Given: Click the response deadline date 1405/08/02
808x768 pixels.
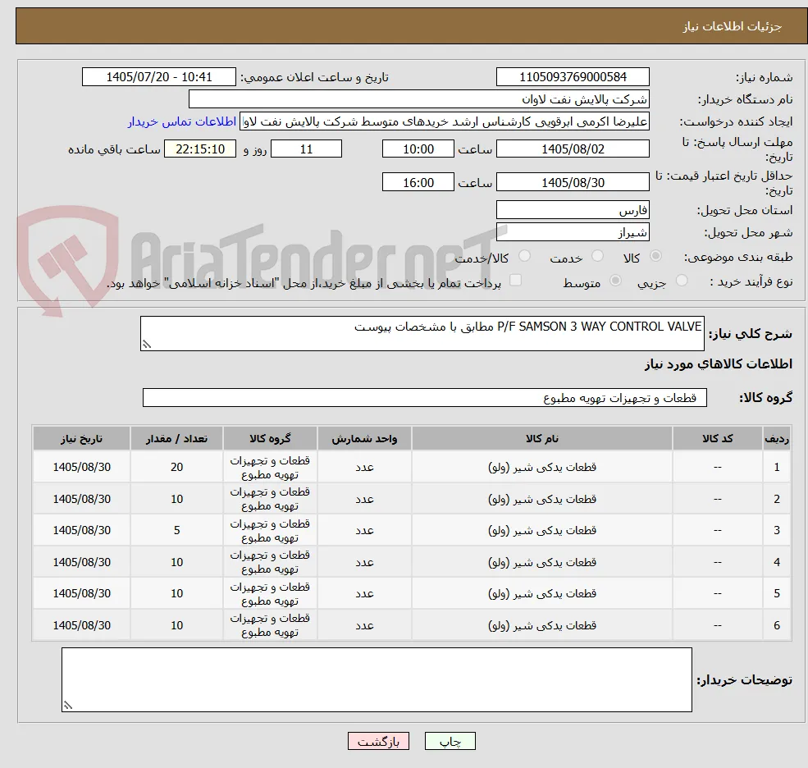Looking at the screenshot, I should (x=573, y=149).
